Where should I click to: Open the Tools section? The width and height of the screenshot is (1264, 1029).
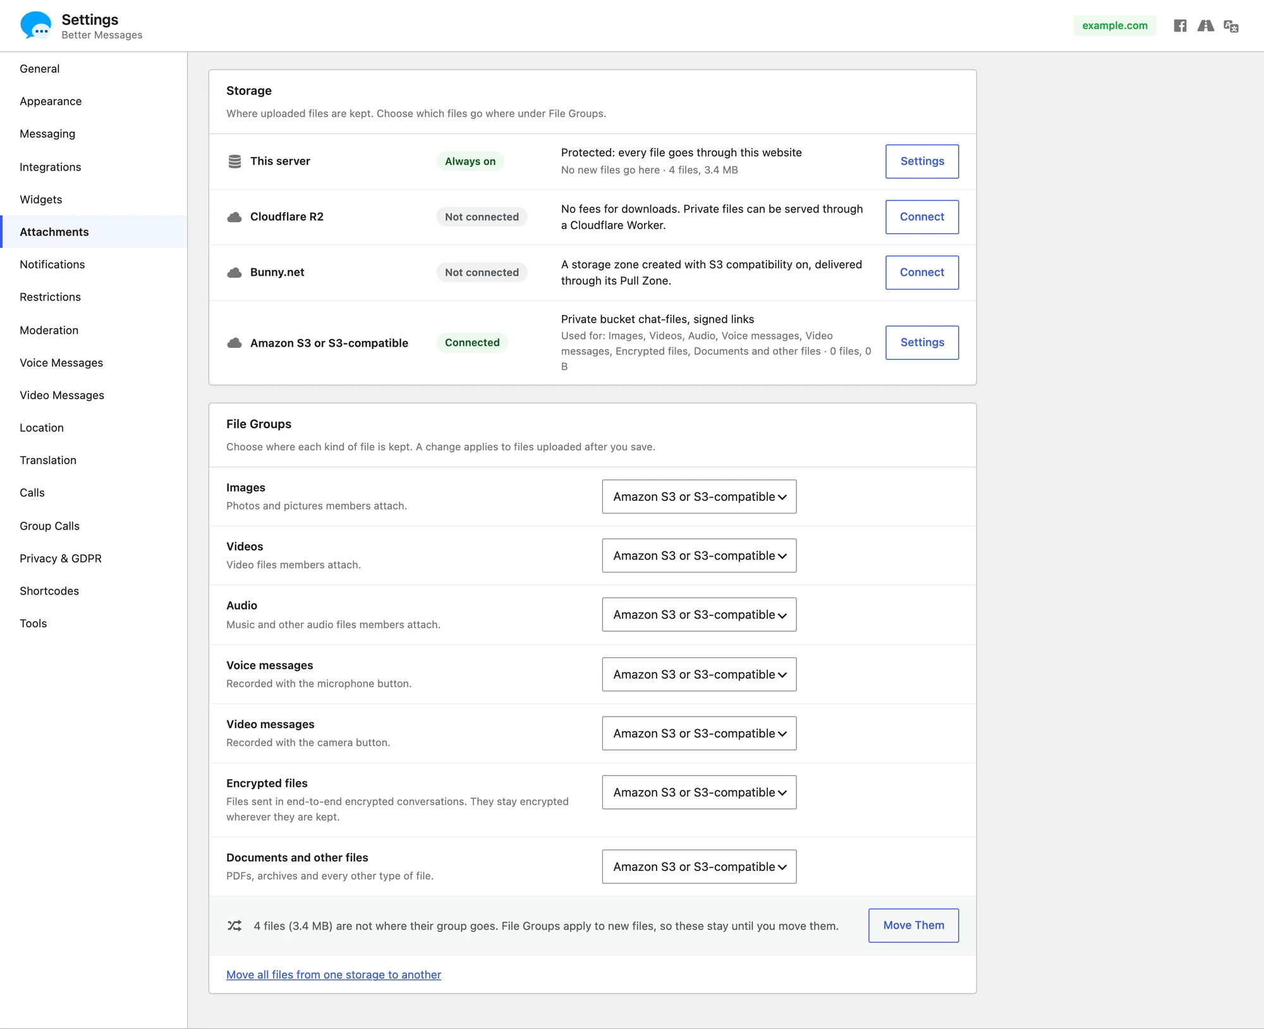click(94, 624)
